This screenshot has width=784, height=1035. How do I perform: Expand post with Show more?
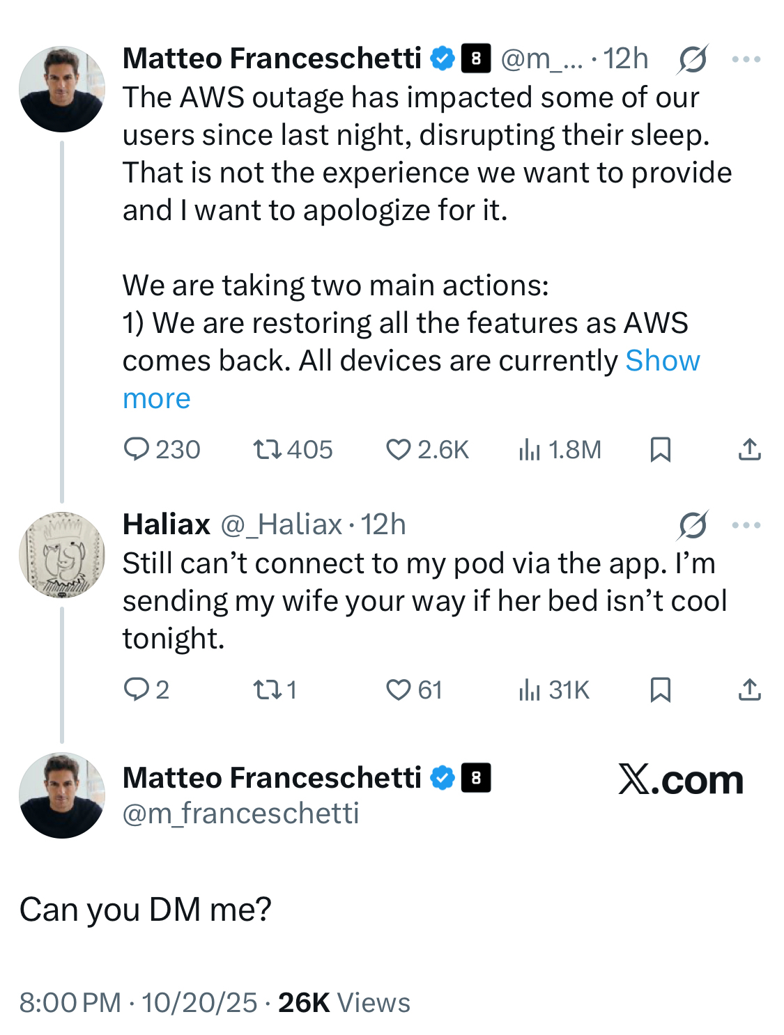click(x=662, y=361)
